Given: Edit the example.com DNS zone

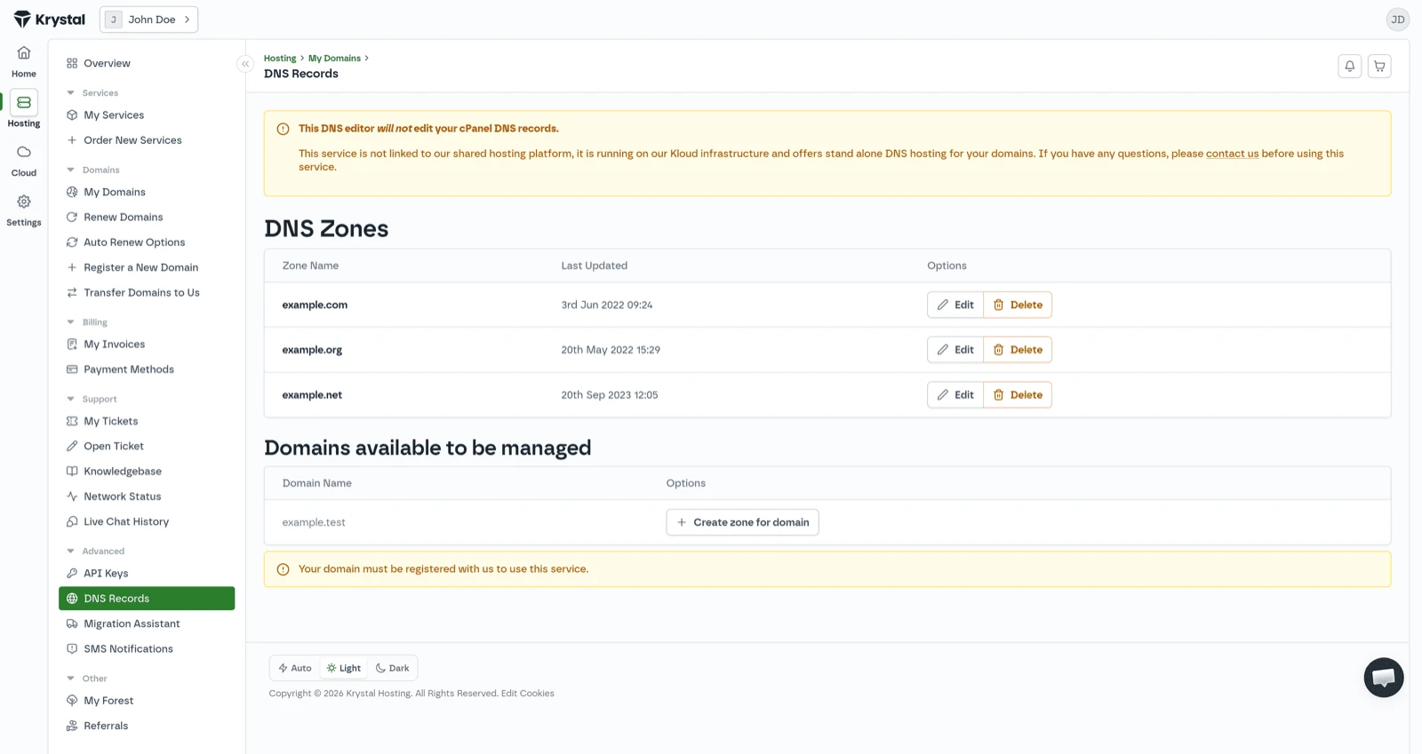Looking at the screenshot, I should pos(955,305).
